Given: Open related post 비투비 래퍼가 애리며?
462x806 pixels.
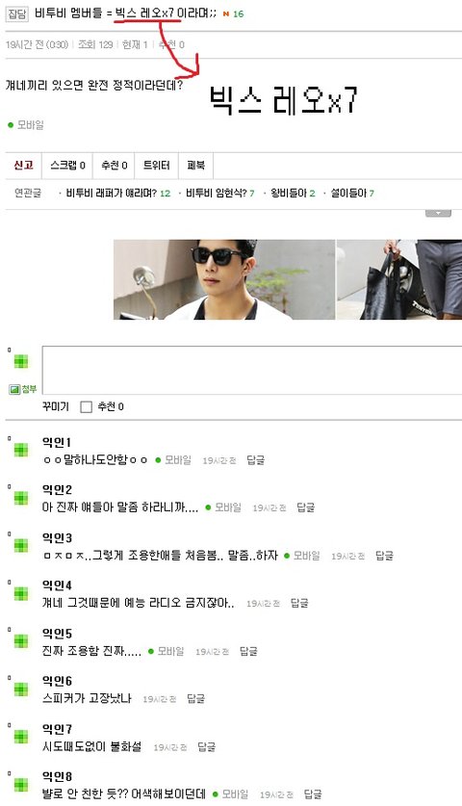Looking at the screenshot, I should point(112,194).
